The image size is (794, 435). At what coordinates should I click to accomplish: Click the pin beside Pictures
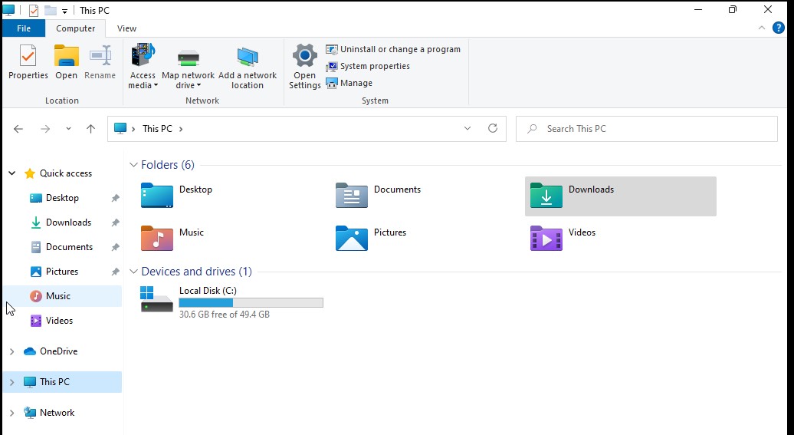point(116,272)
